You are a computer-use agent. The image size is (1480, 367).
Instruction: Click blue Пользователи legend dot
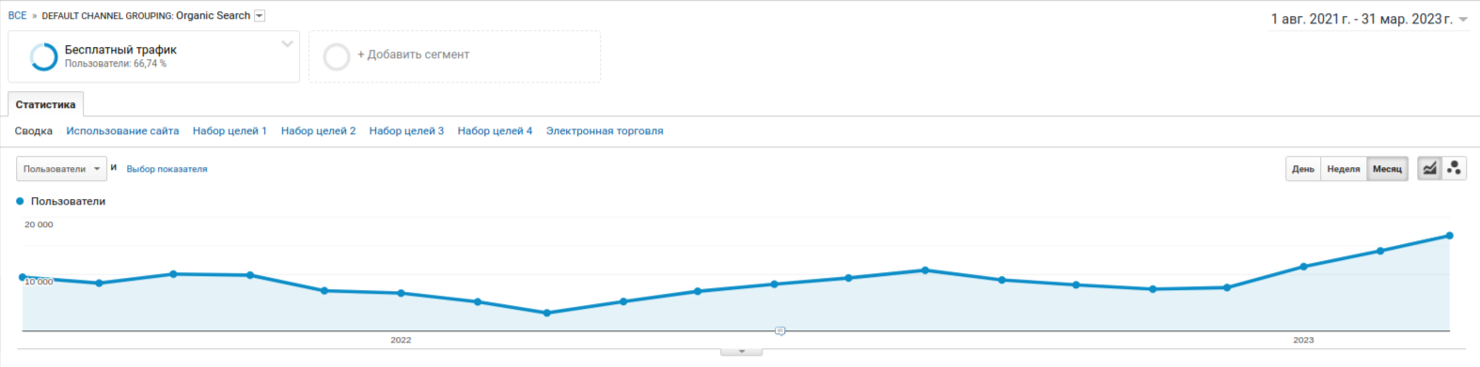pyautogui.click(x=20, y=201)
